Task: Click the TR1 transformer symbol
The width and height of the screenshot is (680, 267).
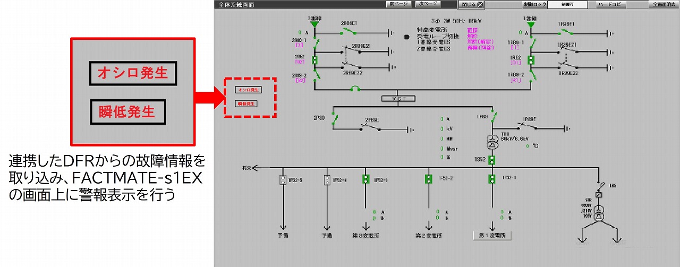Action: 492,142
